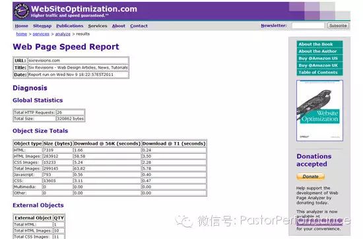Open the About the Book sidebar button

pyautogui.click(x=319, y=44)
